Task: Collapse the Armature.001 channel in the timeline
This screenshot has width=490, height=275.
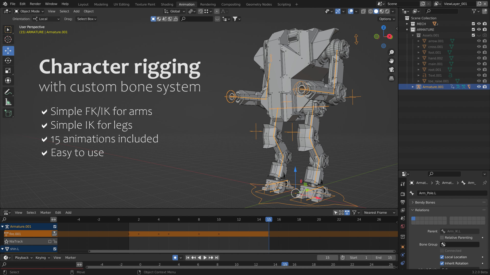Action: 3,226
